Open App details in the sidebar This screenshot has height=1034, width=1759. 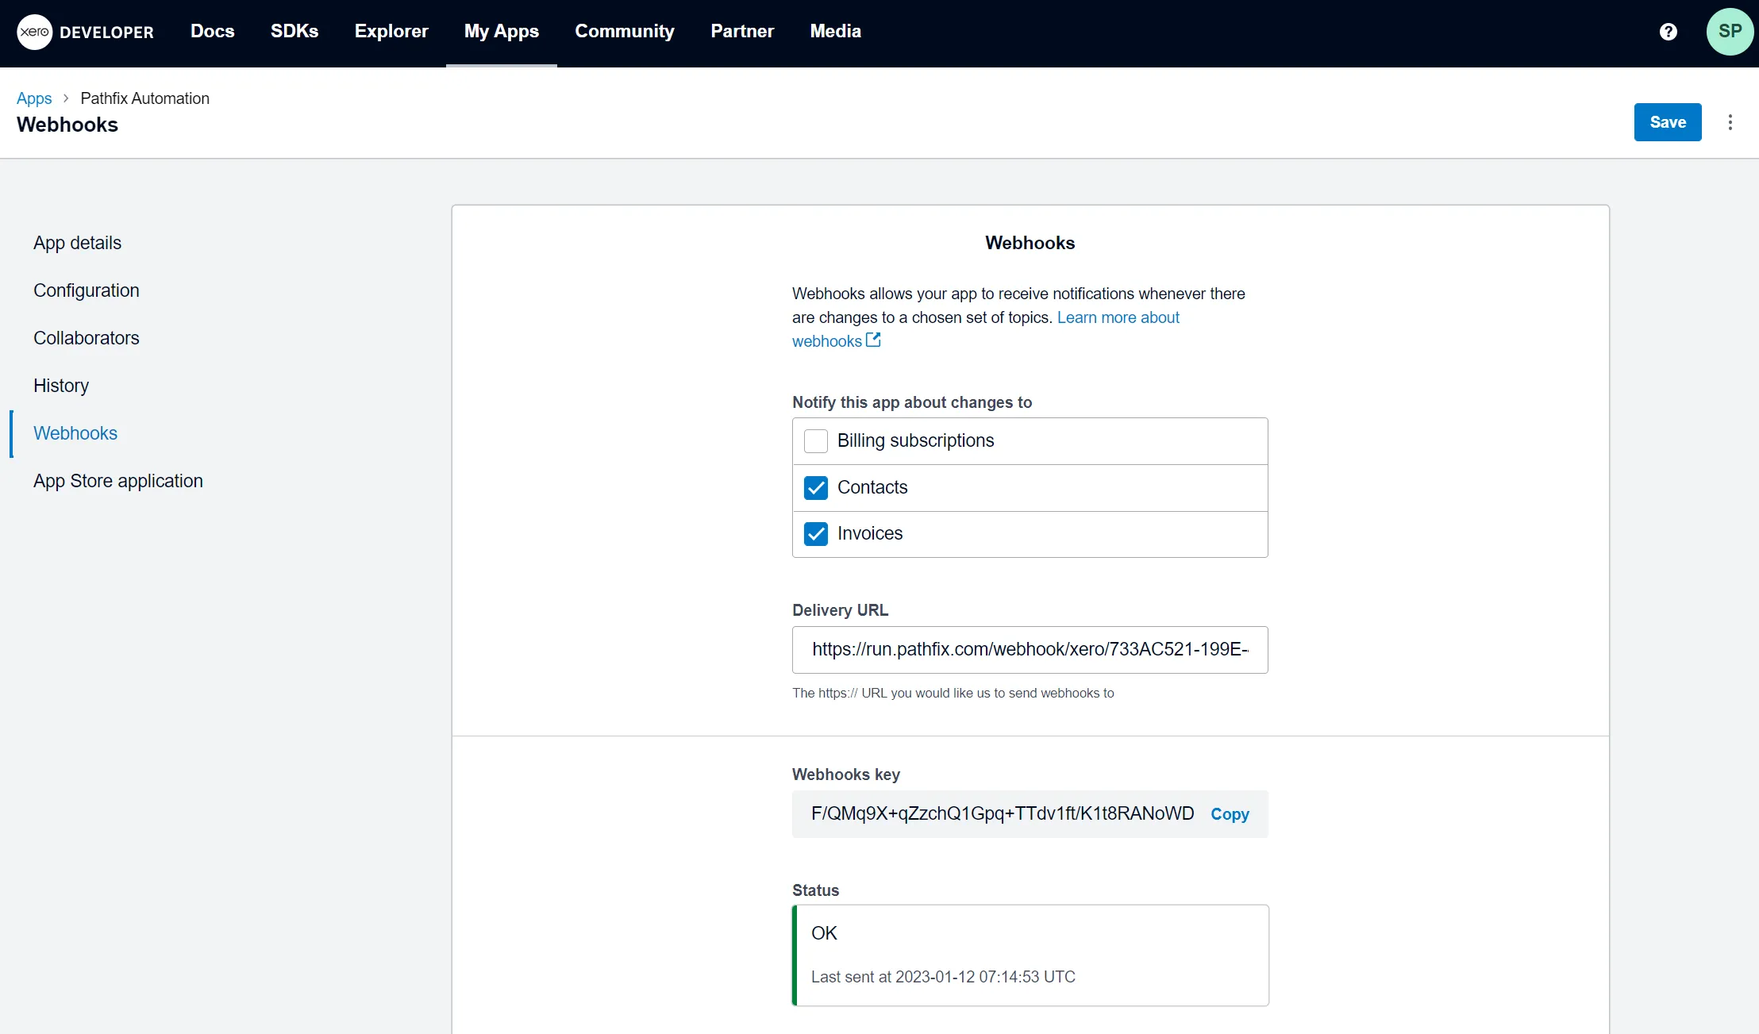pos(77,243)
